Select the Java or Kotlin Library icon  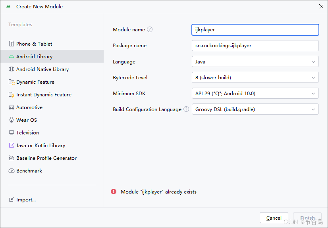pos(12,145)
